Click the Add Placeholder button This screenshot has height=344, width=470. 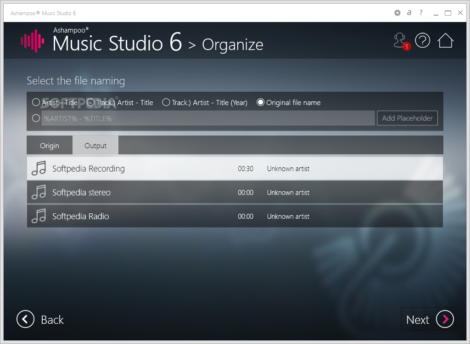click(x=408, y=118)
